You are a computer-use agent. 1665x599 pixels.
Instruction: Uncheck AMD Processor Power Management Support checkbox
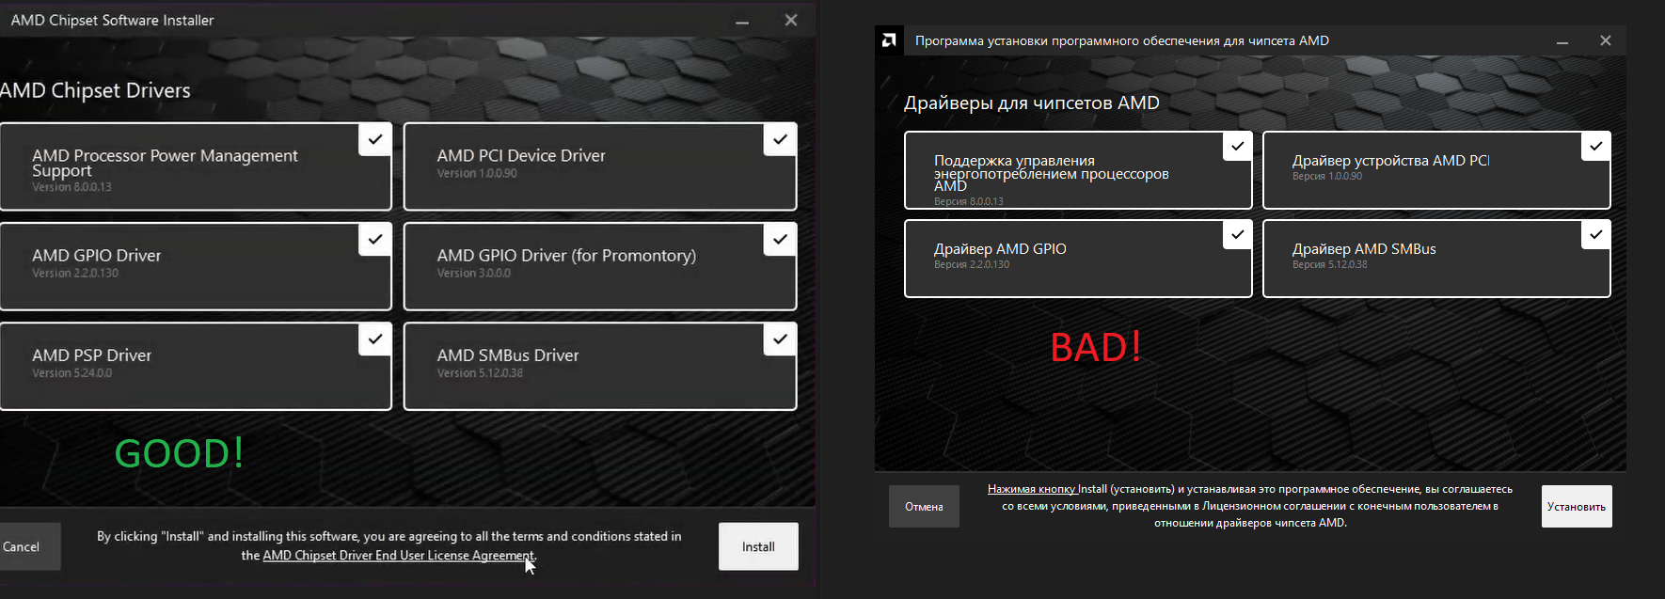pos(374,139)
